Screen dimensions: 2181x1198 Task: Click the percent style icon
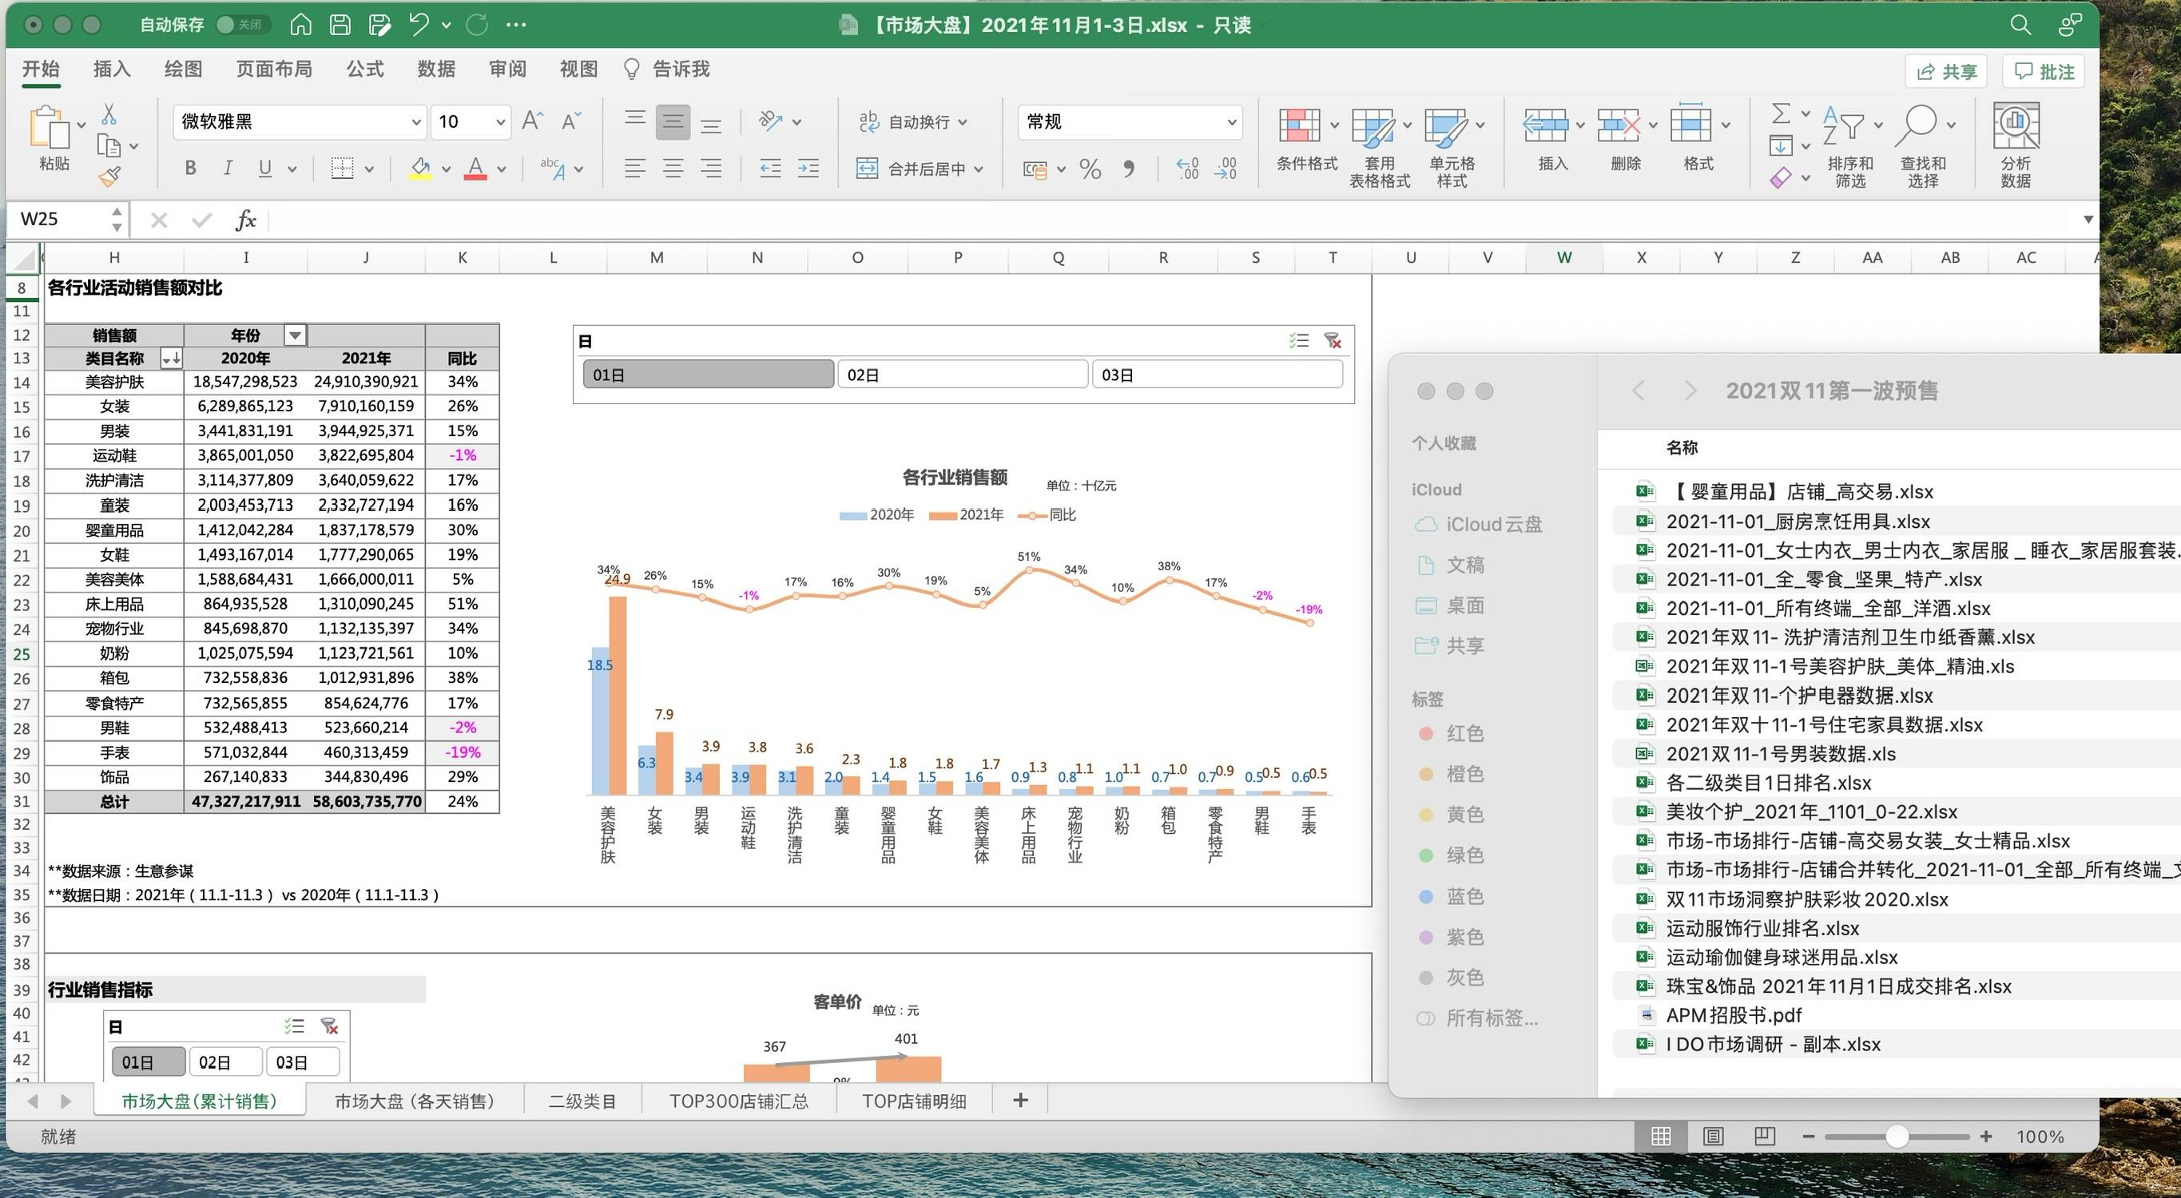pyautogui.click(x=1090, y=169)
